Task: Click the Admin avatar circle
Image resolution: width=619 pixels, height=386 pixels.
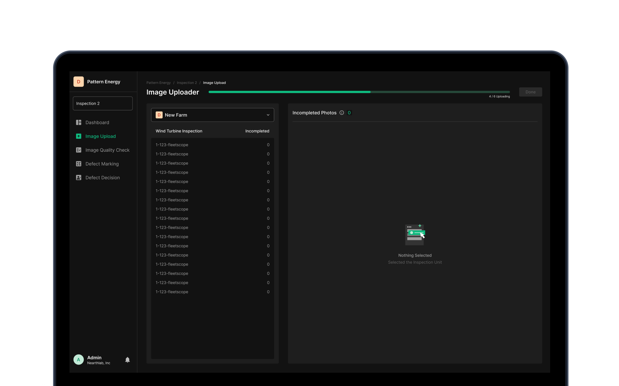Action: click(x=79, y=360)
